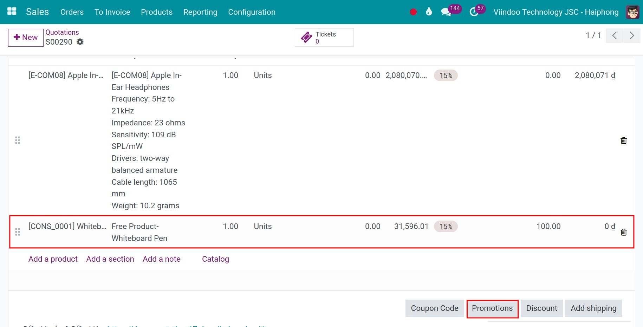Open the product Catalog

(x=215, y=259)
